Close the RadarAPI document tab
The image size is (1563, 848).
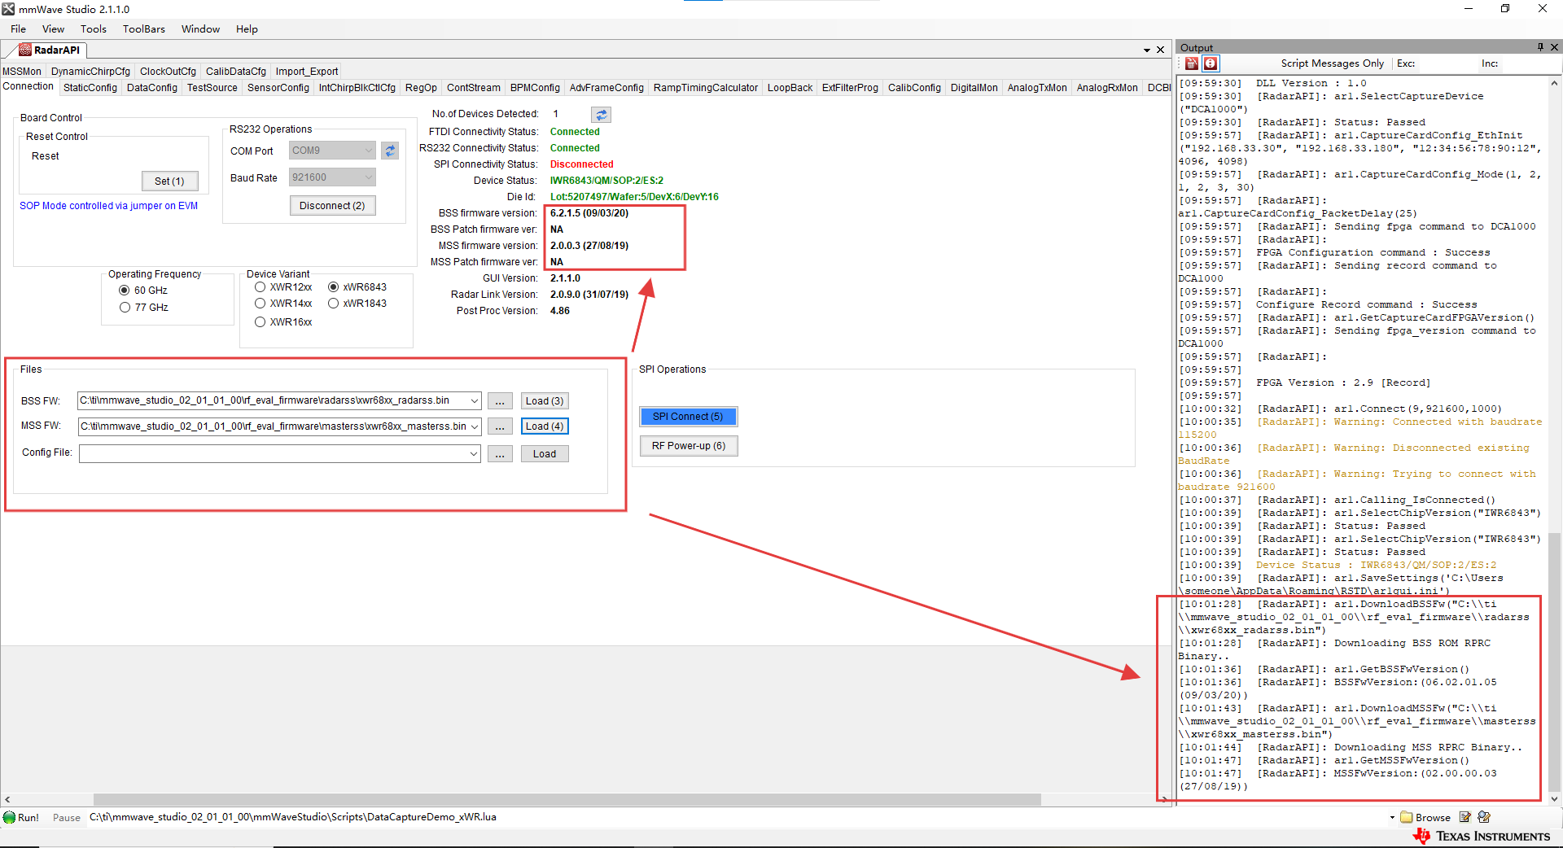pos(1161,50)
